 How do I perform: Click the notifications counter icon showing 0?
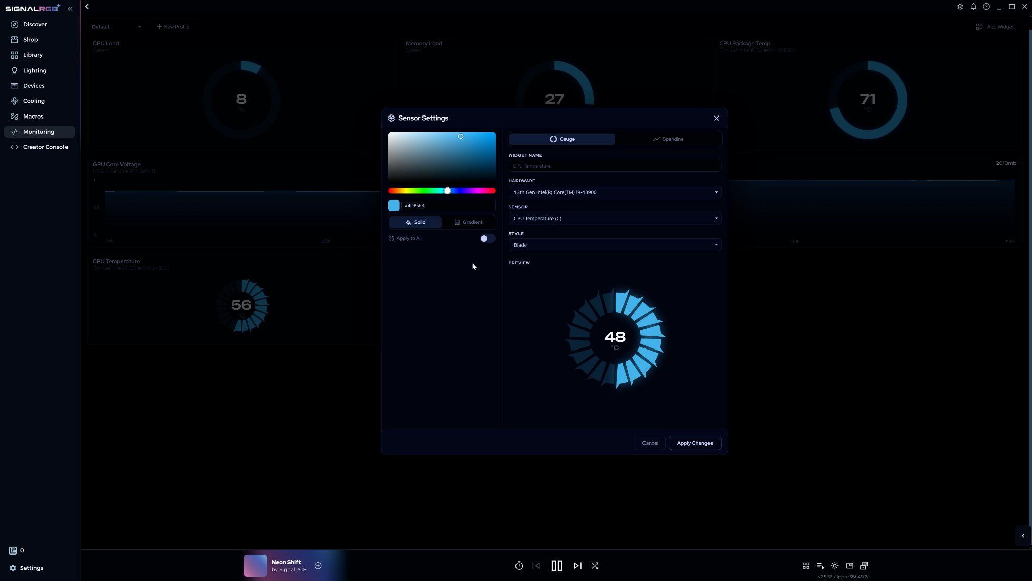tap(16, 550)
